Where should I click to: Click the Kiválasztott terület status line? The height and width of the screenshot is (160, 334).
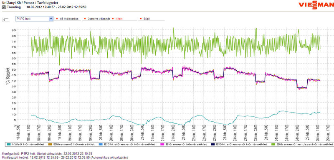pyautogui.click(x=65, y=158)
